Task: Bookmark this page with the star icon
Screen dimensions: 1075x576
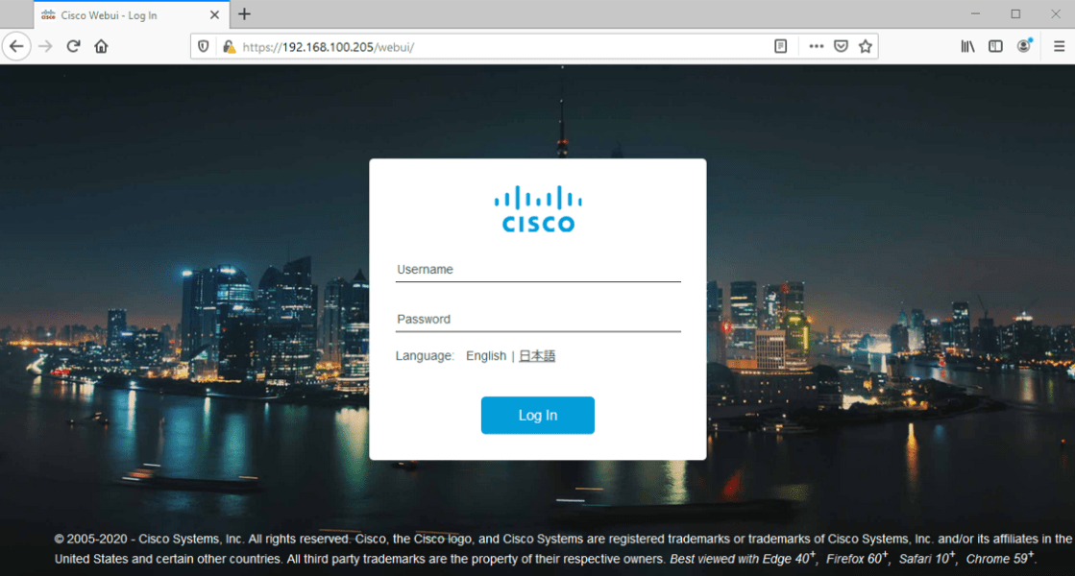Action: tap(866, 47)
